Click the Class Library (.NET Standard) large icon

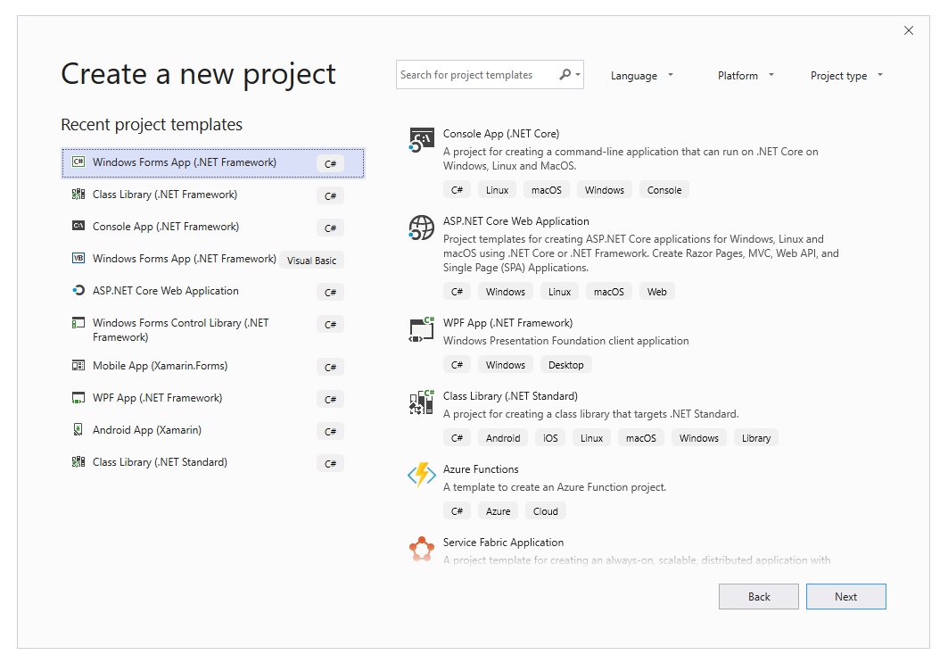tap(422, 402)
